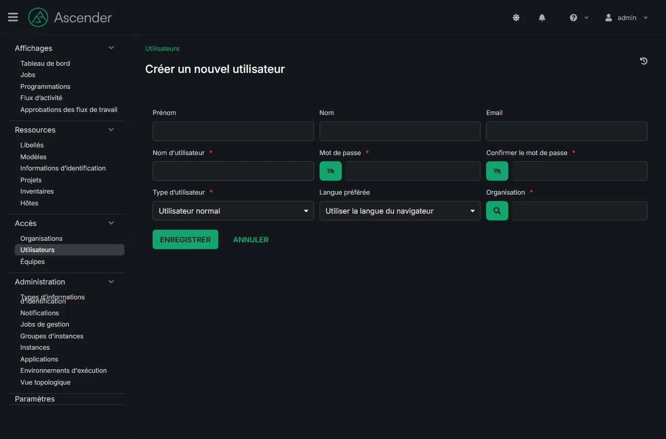Open the help question mark menu
Viewport: 666px width, 439px height.
tap(573, 17)
